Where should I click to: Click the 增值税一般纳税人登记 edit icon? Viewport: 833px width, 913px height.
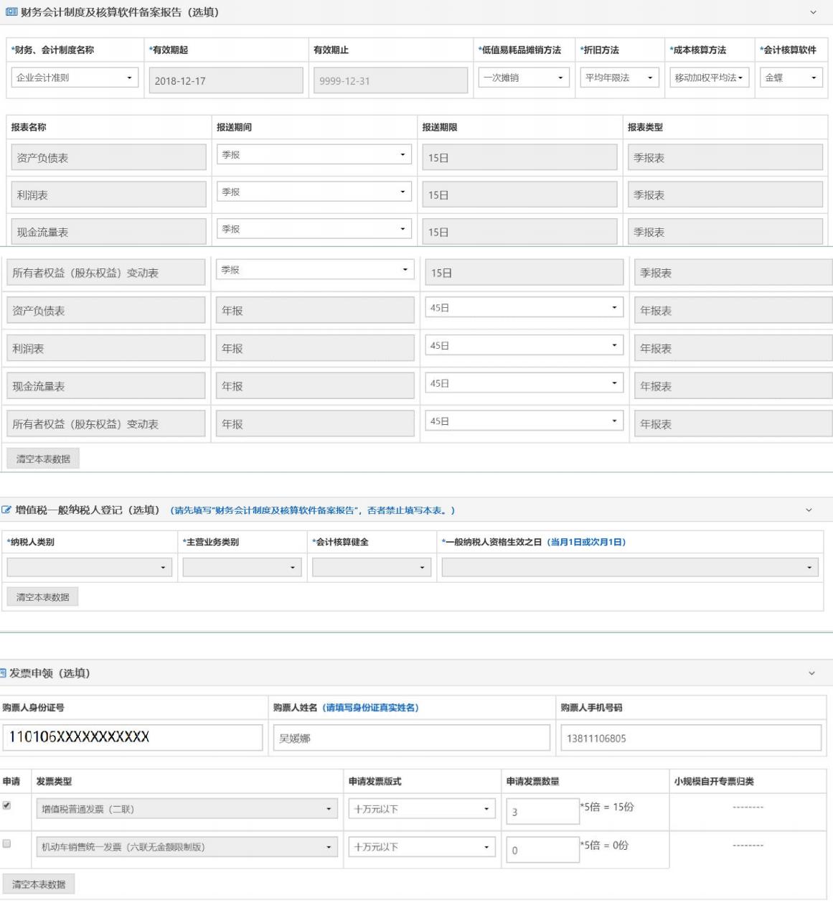pos(6,510)
